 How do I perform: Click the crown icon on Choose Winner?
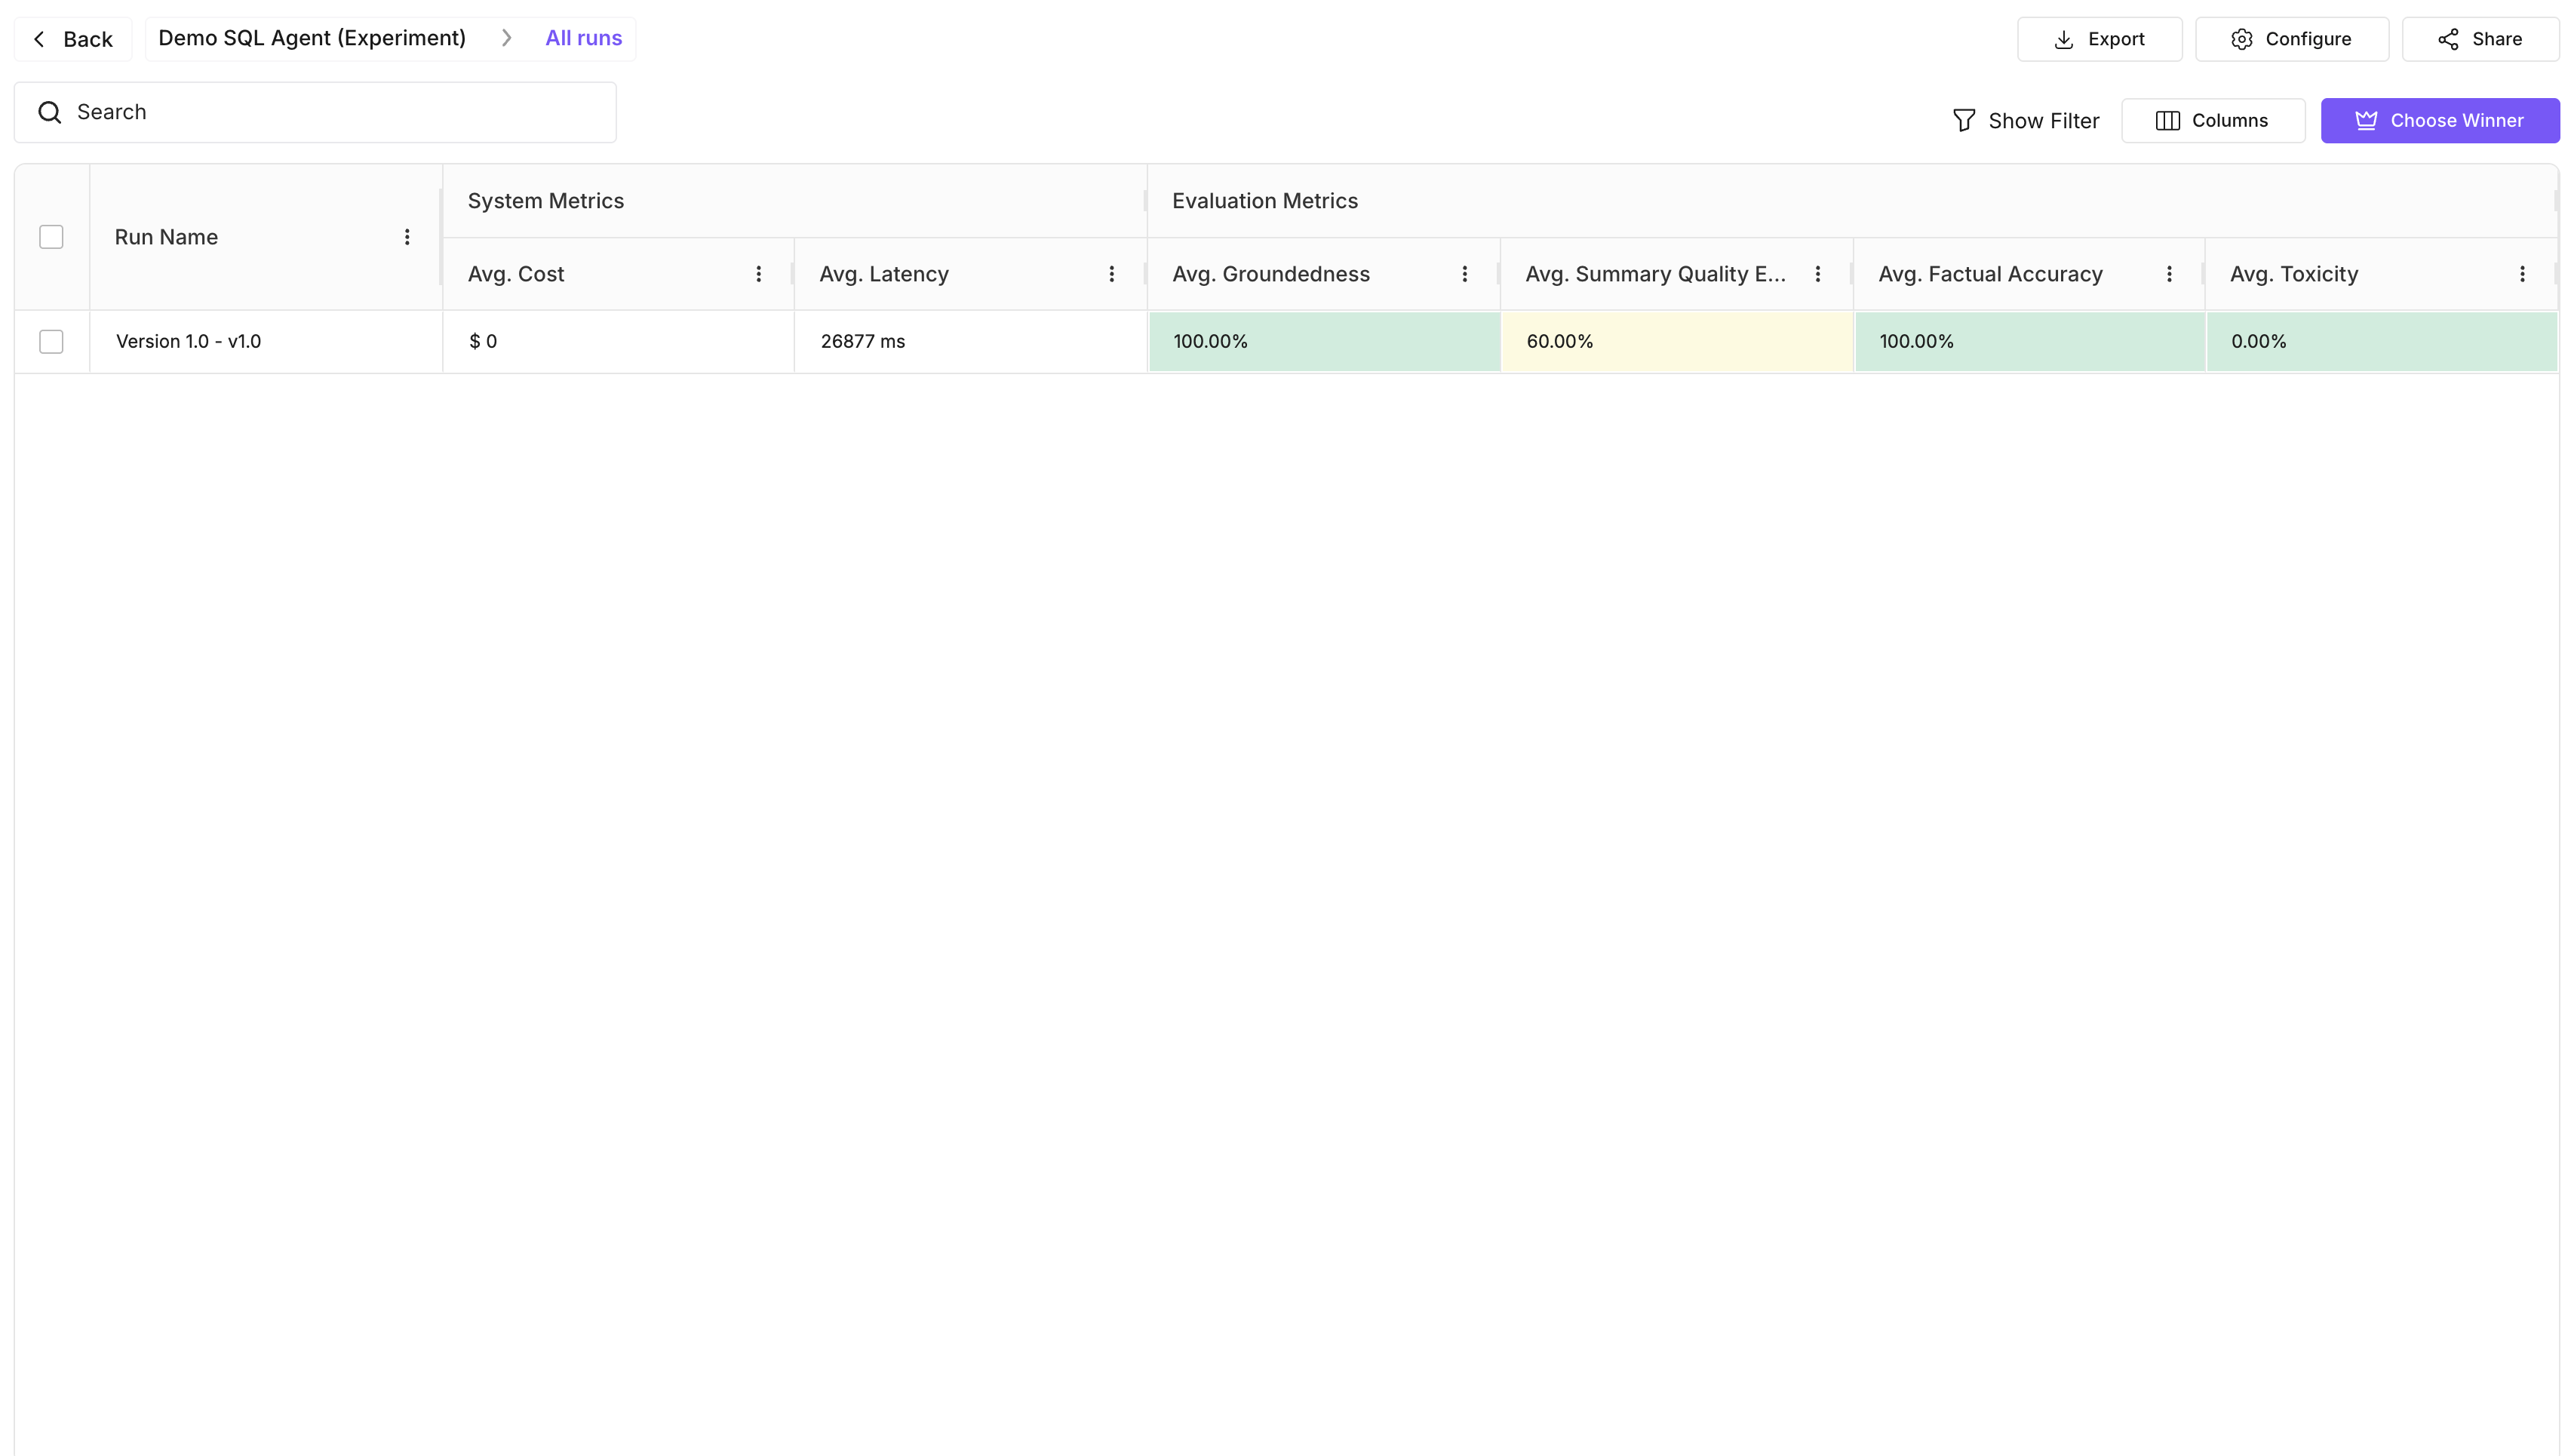click(x=2366, y=120)
